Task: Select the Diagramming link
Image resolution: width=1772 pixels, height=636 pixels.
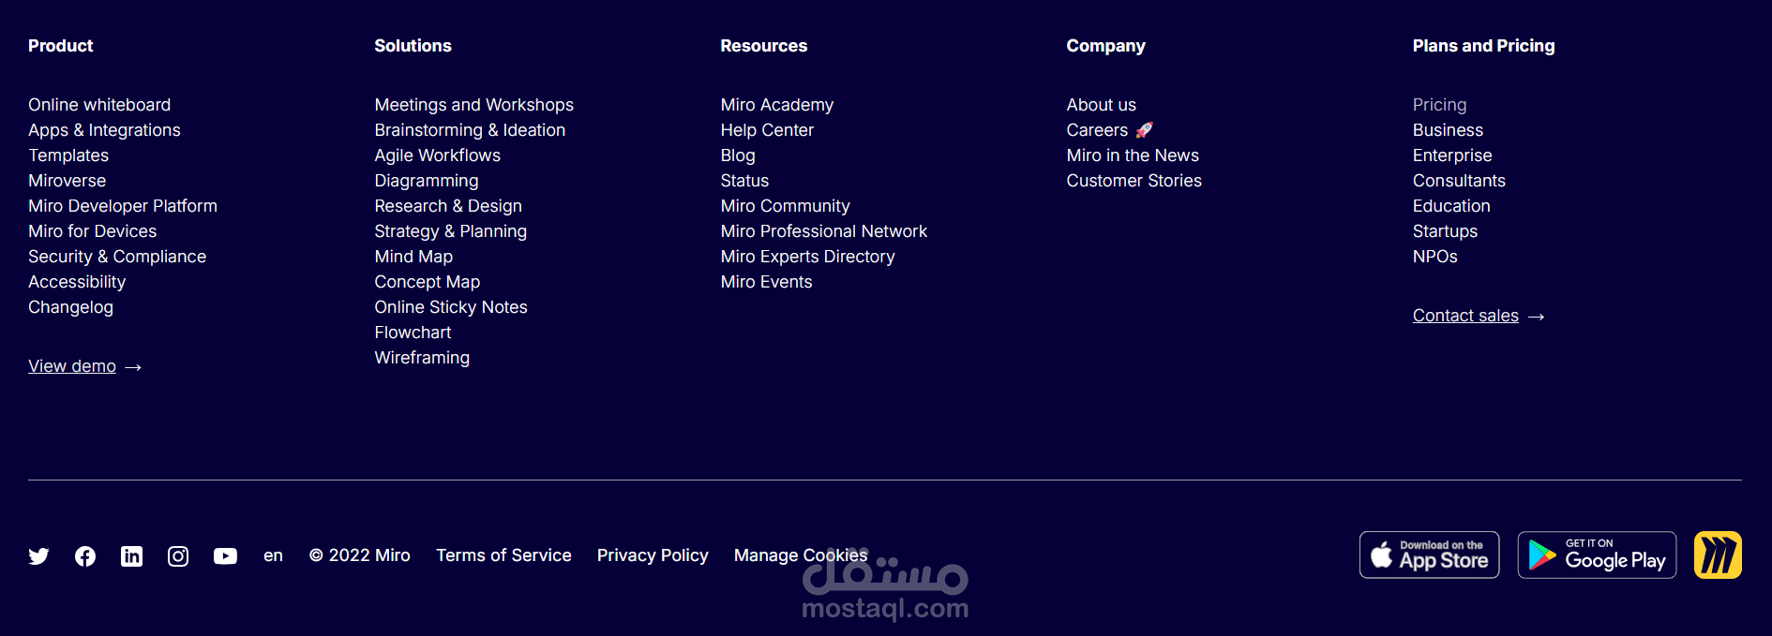Action: (x=426, y=181)
